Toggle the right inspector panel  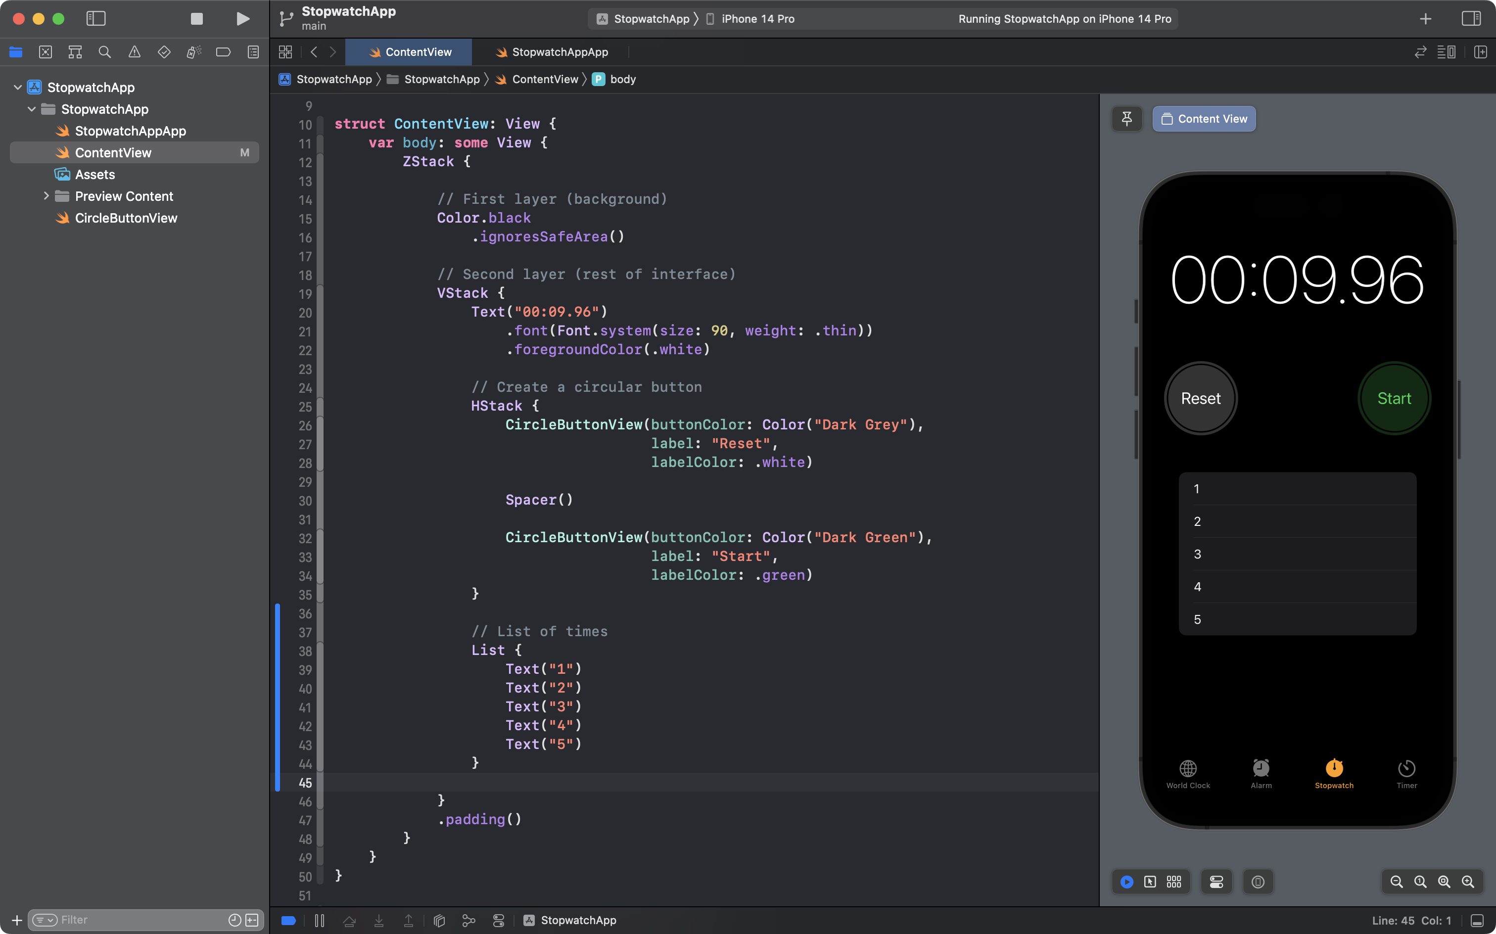coord(1471,18)
